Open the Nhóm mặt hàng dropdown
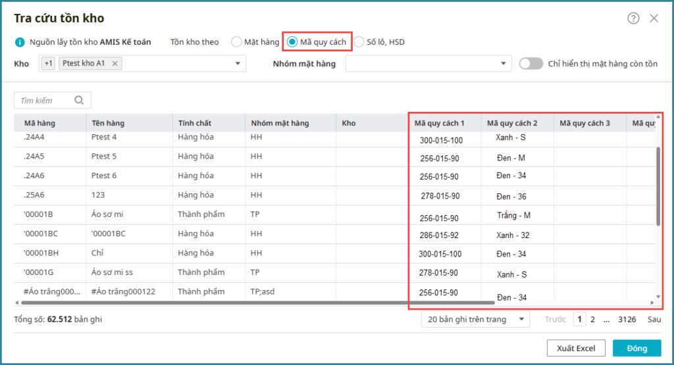The width and height of the screenshot is (674, 365). click(503, 64)
